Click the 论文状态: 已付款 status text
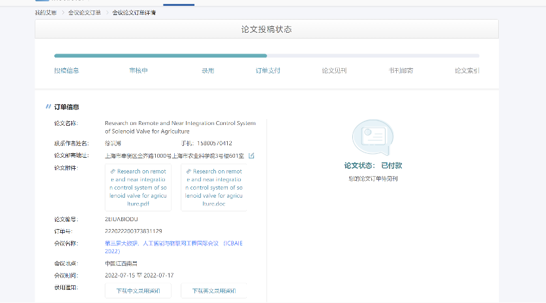Viewport: 546px width, 303px height. click(373, 166)
